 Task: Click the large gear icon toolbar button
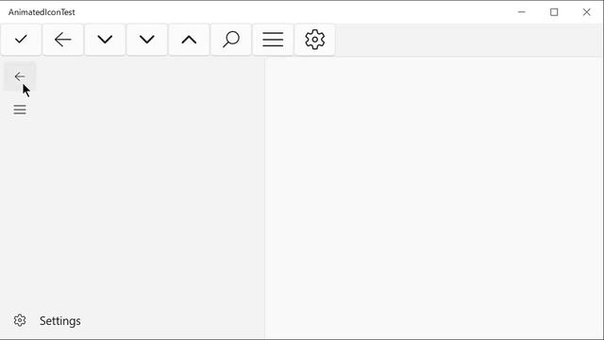[x=314, y=40]
